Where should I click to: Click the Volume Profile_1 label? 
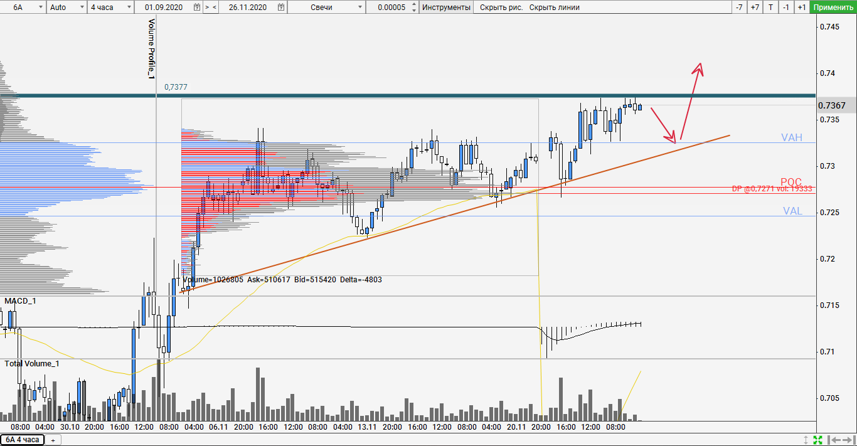click(151, 49)
